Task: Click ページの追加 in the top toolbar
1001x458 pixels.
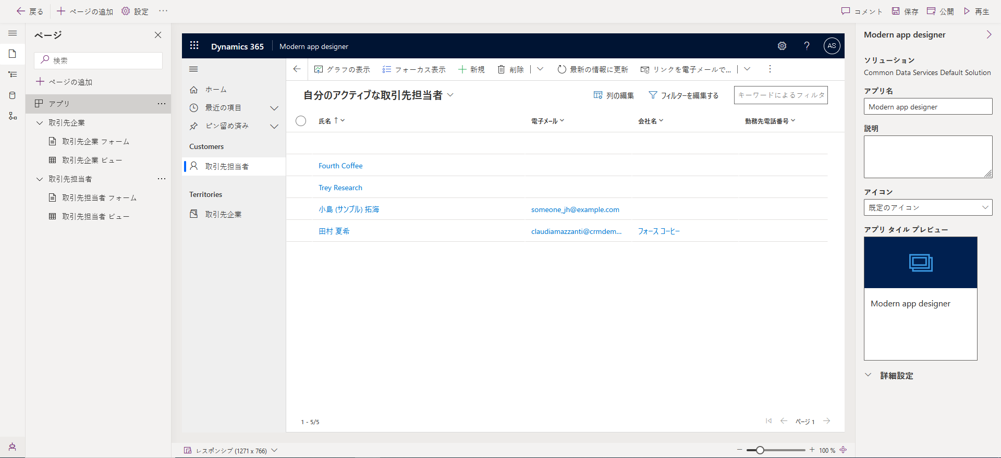Action: [x=84, y=11]
